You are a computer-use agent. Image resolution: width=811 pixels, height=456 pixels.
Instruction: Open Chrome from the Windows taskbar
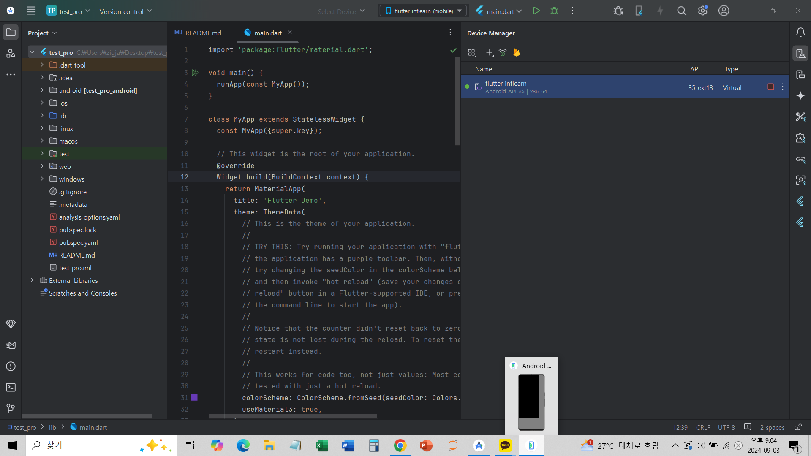click(400, 445)
